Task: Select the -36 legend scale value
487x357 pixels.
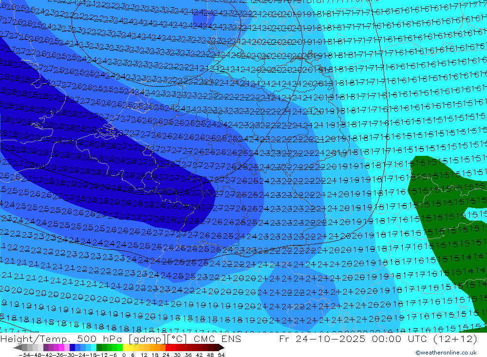Action: coord(58,355)
